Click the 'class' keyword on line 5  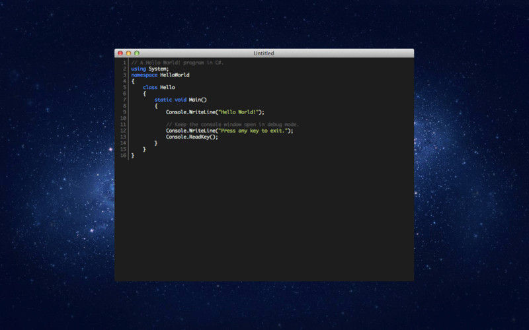(x=150, y=87)
